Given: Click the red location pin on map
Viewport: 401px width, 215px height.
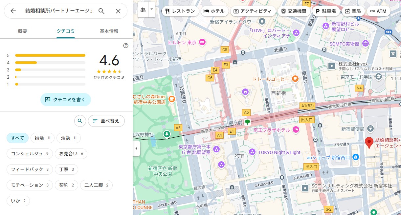Looking at the screenshot, I should click(x=369, y=143).
